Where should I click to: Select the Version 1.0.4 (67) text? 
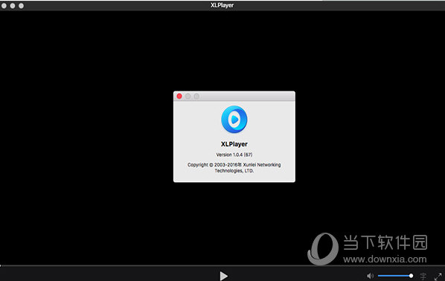(234, 155)
